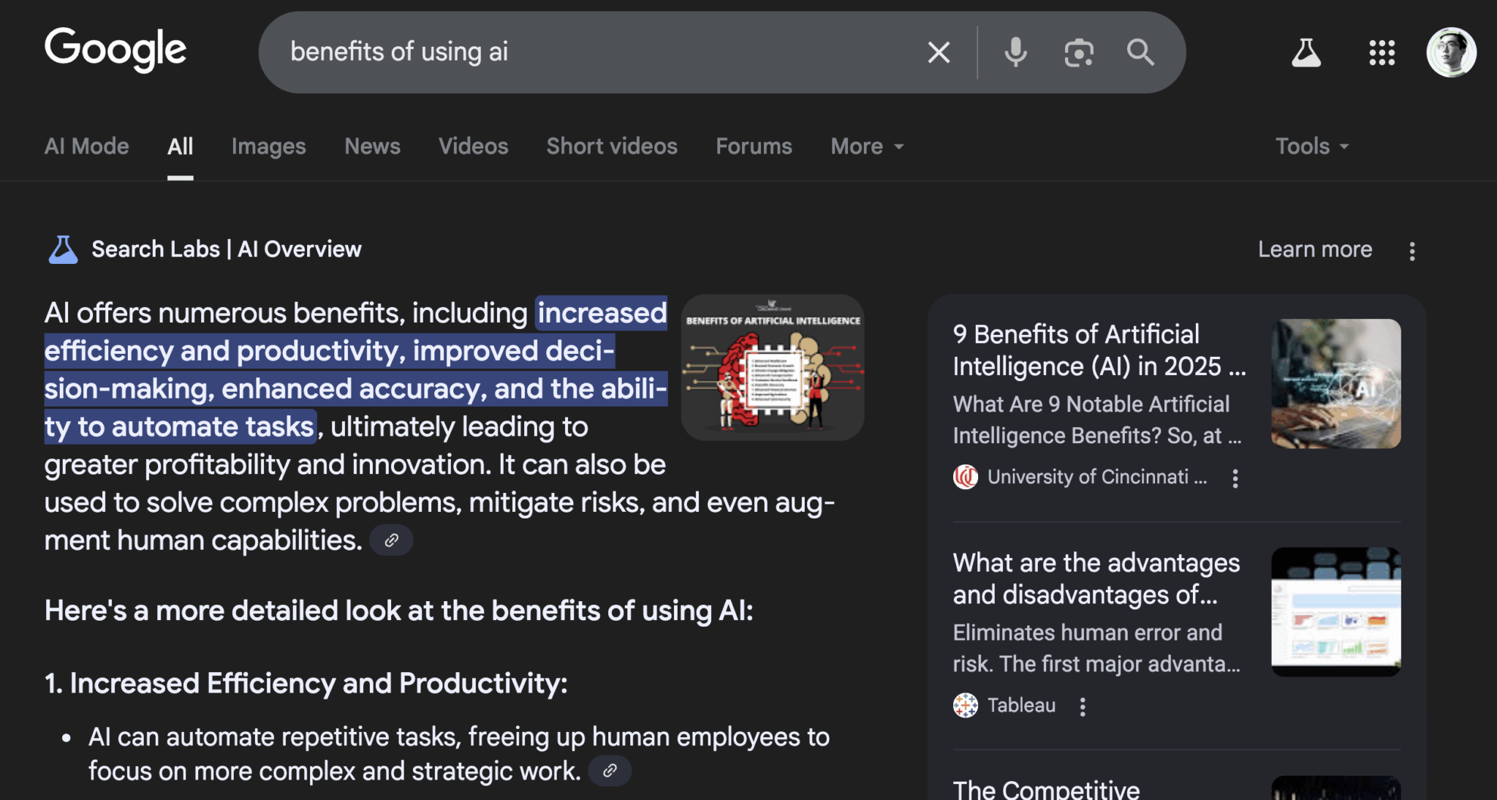The height and width of the screenshot is (800, 1497).
Task: Click Learn more link
Action: pyautogui.click(x=1314, y=249)
